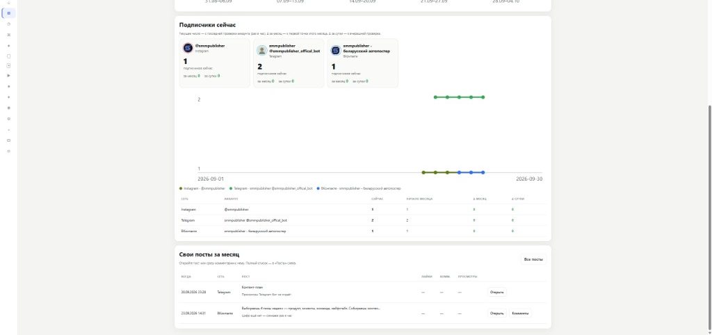Click the 'НАЧАЛО МЕСЯЦА' column header
Screen dimensions: 712x335
[x=419, y=199]
